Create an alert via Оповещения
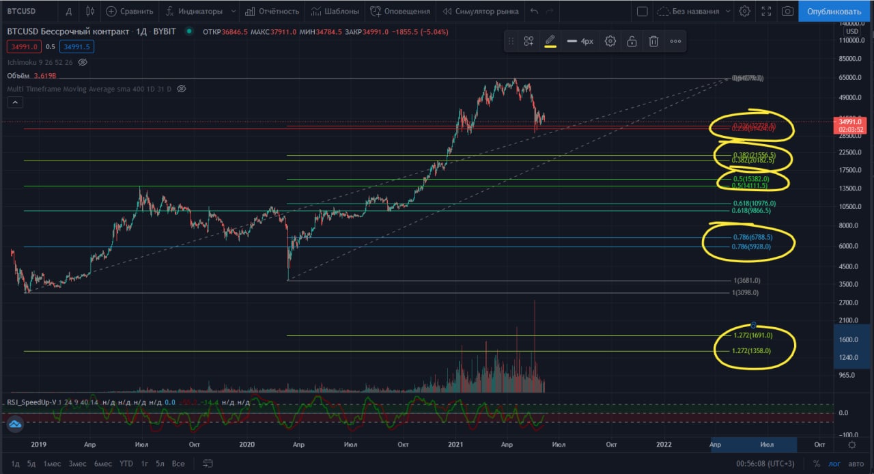This screenshot has width=874, height=474. [400, 11]
